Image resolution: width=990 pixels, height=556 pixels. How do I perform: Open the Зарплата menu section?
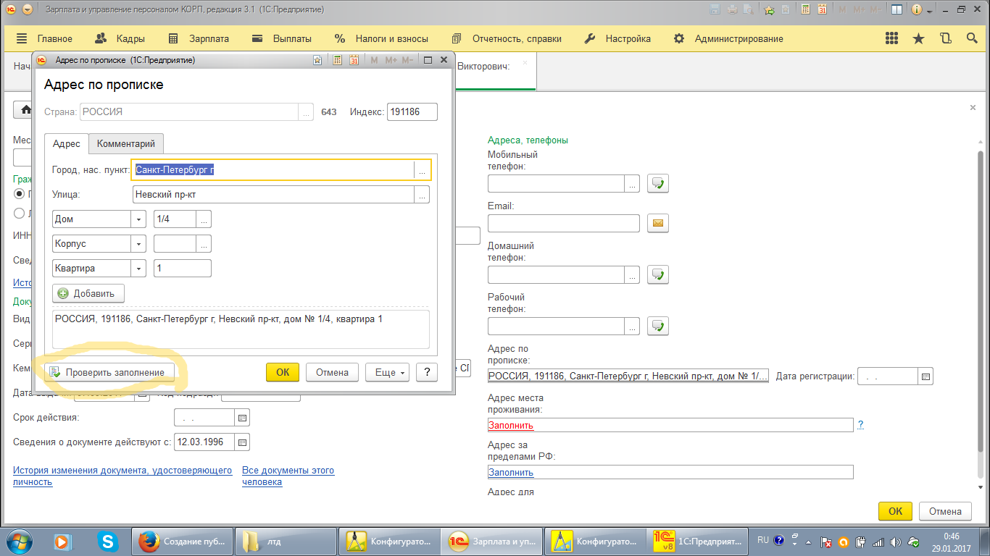tap(209, 39)
